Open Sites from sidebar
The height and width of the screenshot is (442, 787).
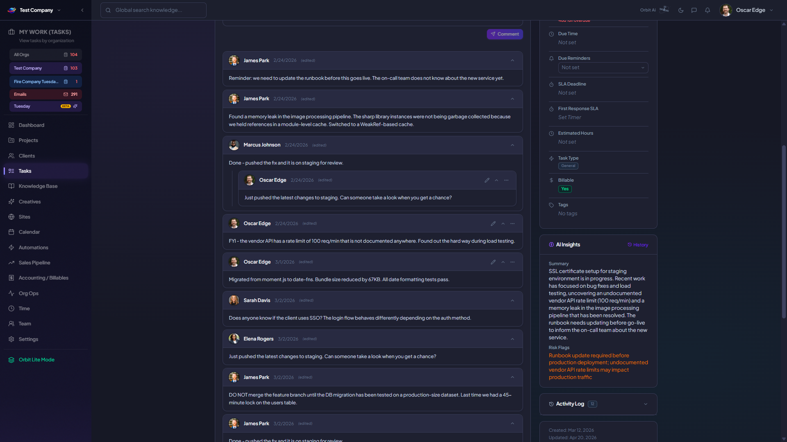pos(45,217)
